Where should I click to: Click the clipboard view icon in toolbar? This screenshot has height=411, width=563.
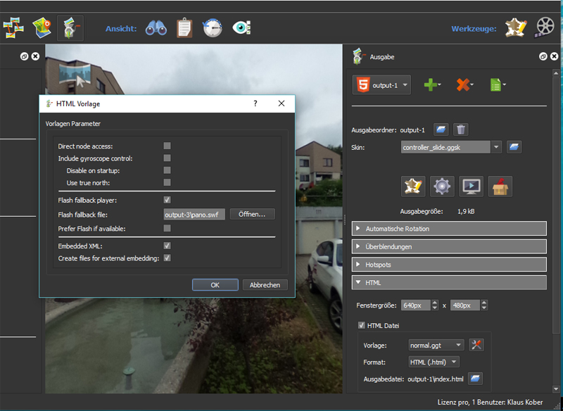(x=184, y=28)
